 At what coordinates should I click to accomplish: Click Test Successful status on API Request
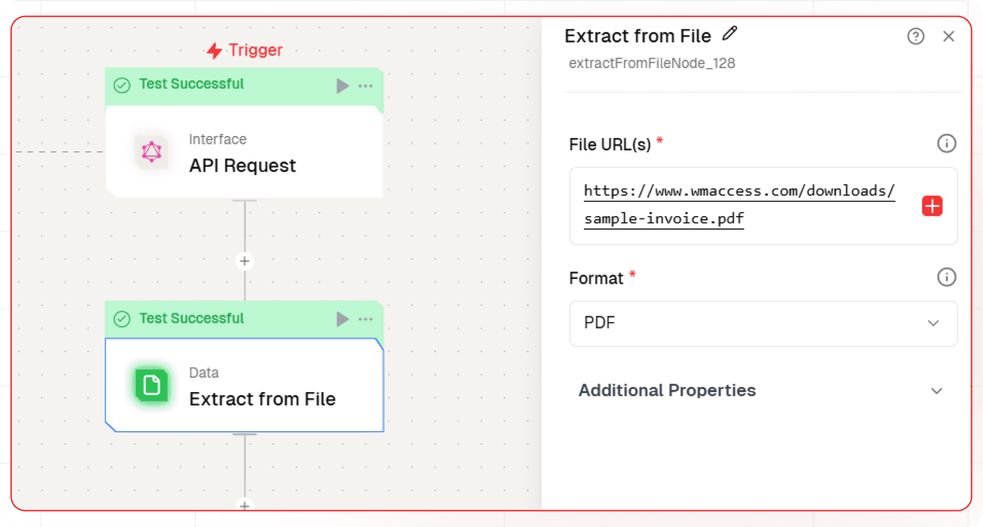191,84
